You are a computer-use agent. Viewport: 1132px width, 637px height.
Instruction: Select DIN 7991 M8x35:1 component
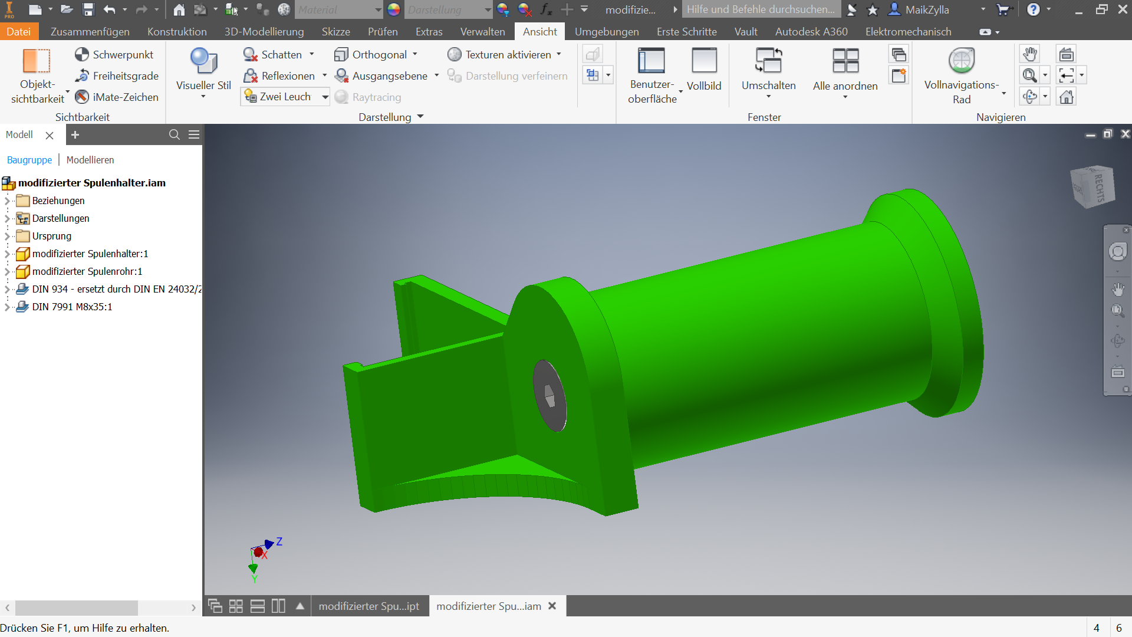(72, 307)
